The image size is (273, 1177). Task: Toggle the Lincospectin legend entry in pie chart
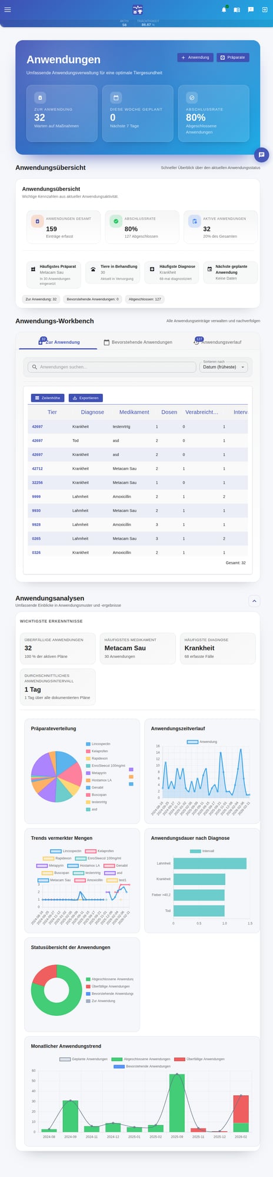tap(98, 744)
